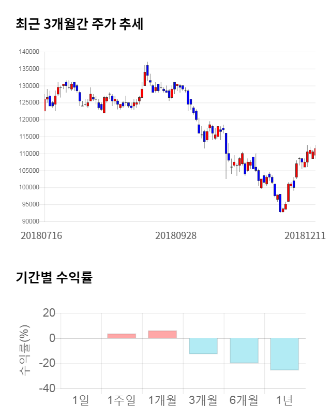Select the 1개월 return bar
Image resolution: width=331 pixels, height=419 pixels.
point(162,334)
